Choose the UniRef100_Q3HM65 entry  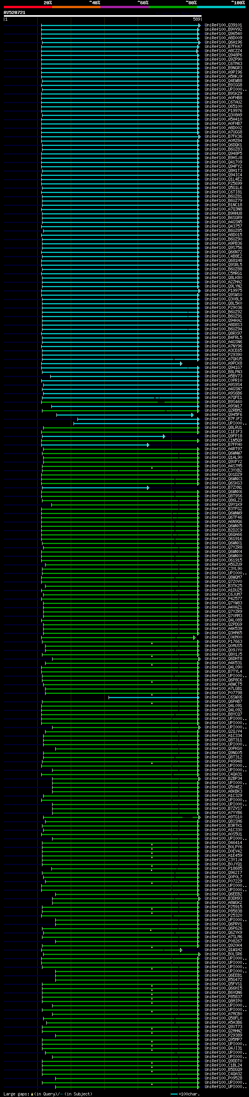pos(223,634)
